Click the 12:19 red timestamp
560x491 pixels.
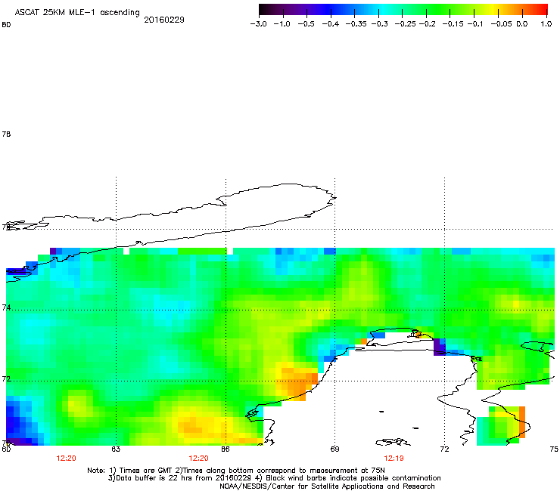pyautogui.click(x=394, y=459)
